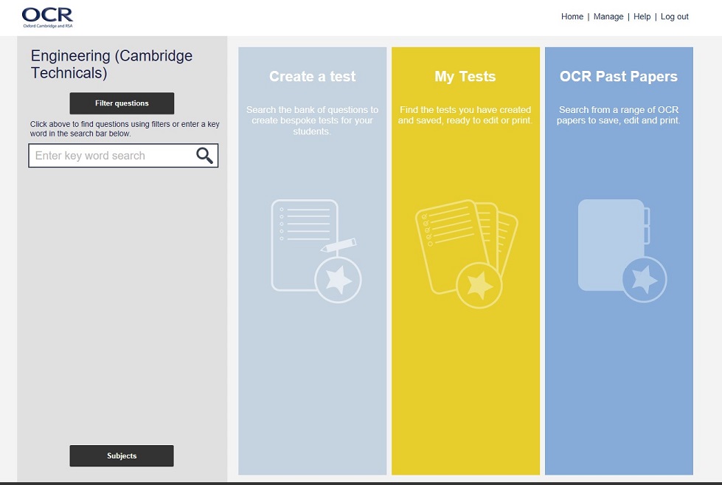Open Manage in top navigation
The image size is (722, 485).
point(608,16)
